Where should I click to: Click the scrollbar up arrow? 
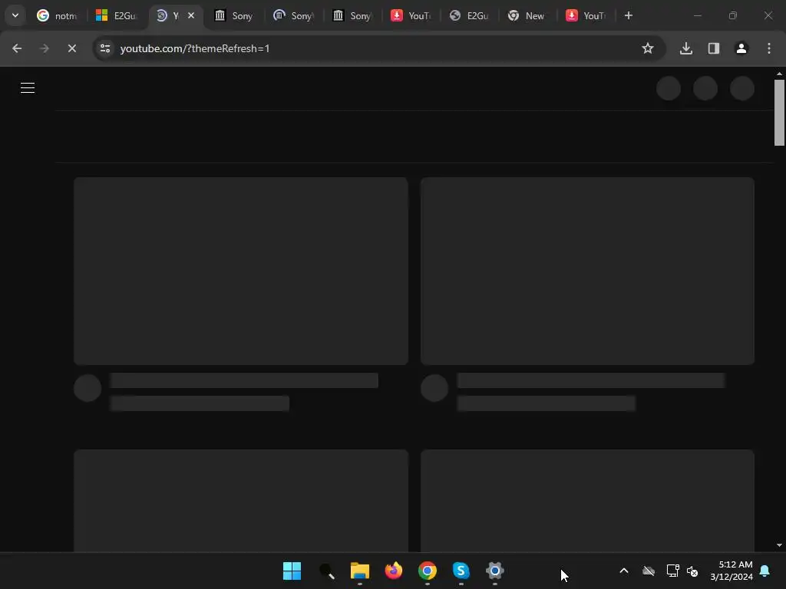click(779, 74)
